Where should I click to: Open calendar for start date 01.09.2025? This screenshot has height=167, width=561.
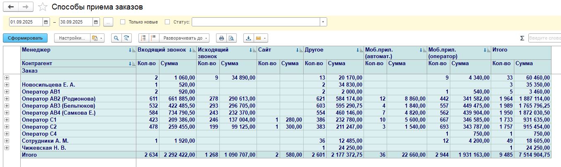(47, 22)
